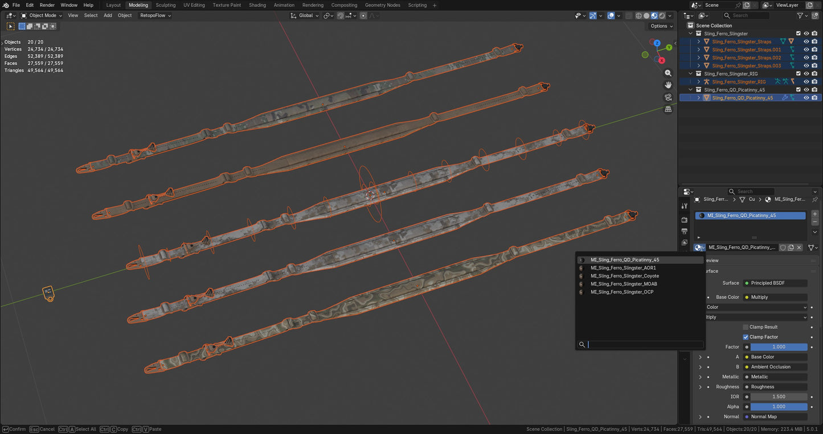The width and height of the screenshot is (823, 434).
Task: Toggle camera view with the camera icon
Action: coord(668,97)
